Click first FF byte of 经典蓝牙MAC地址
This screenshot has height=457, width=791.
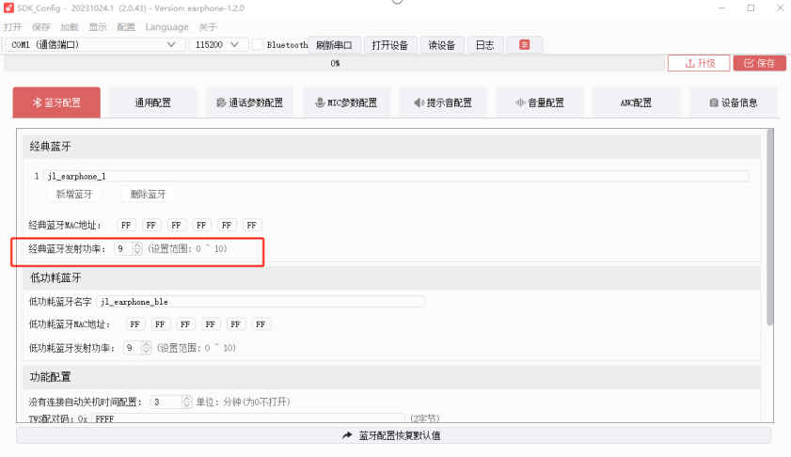[126, 225]
